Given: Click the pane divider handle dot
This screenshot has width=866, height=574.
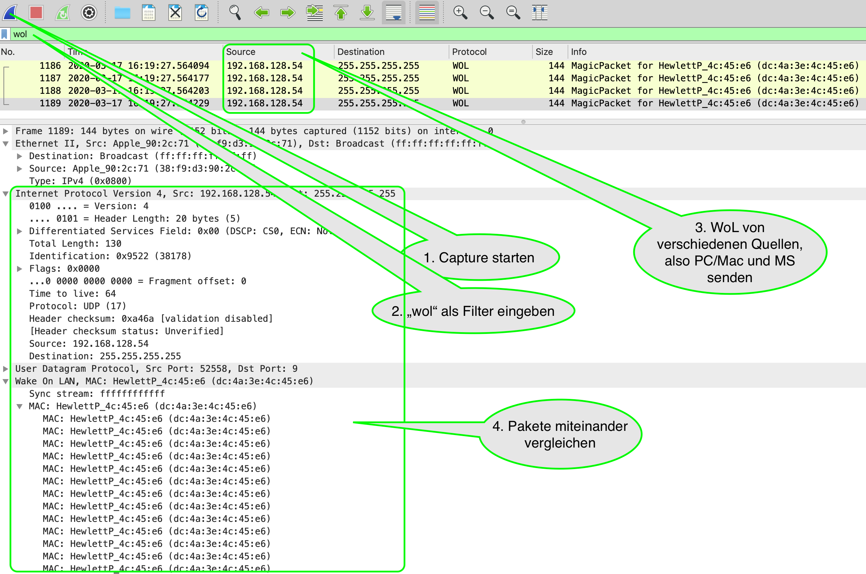Looking at the screenshot, I should pos(523,122).
